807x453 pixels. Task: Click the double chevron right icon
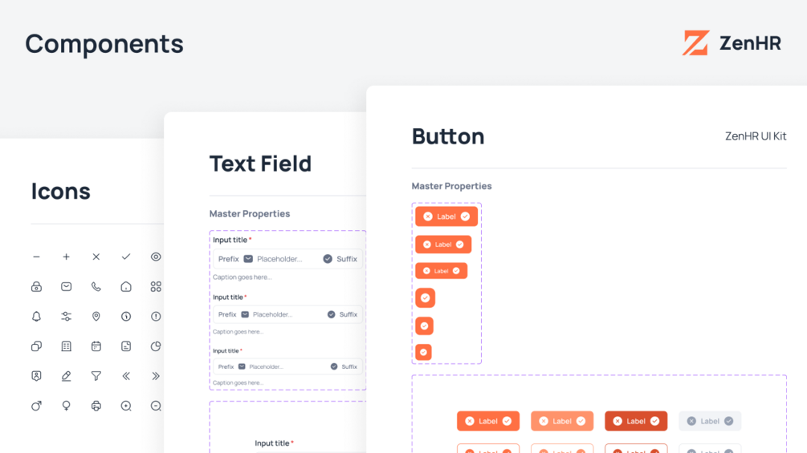pos(156,376)
